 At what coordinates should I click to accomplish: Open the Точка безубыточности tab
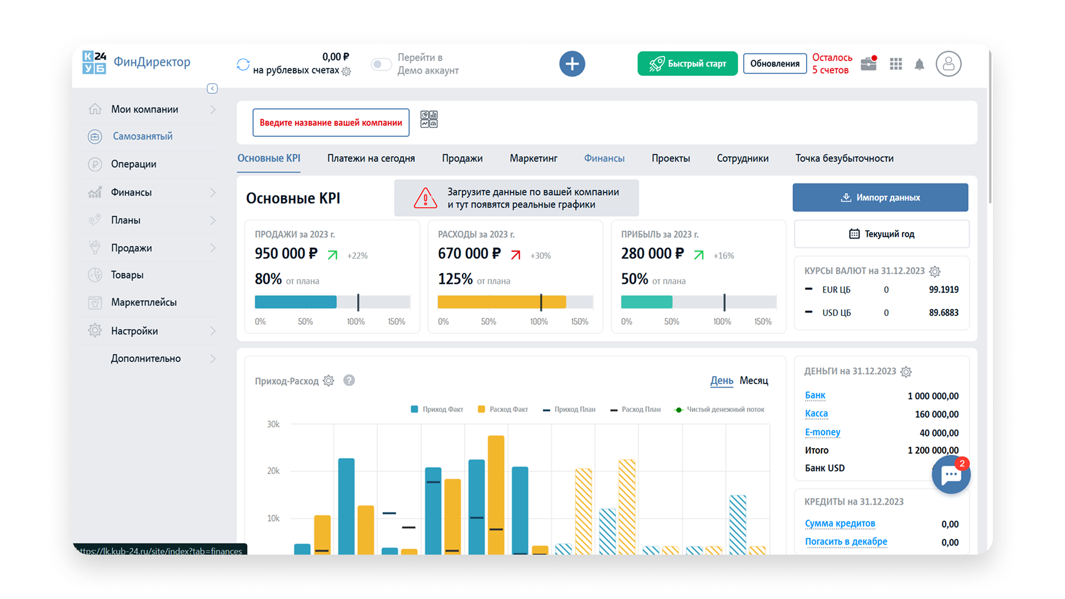844,159
